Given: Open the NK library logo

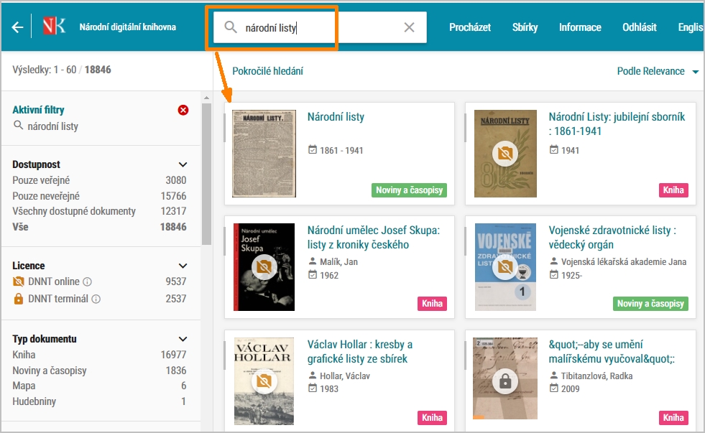Looking at the screenshot, I should (x=55, y=26).
